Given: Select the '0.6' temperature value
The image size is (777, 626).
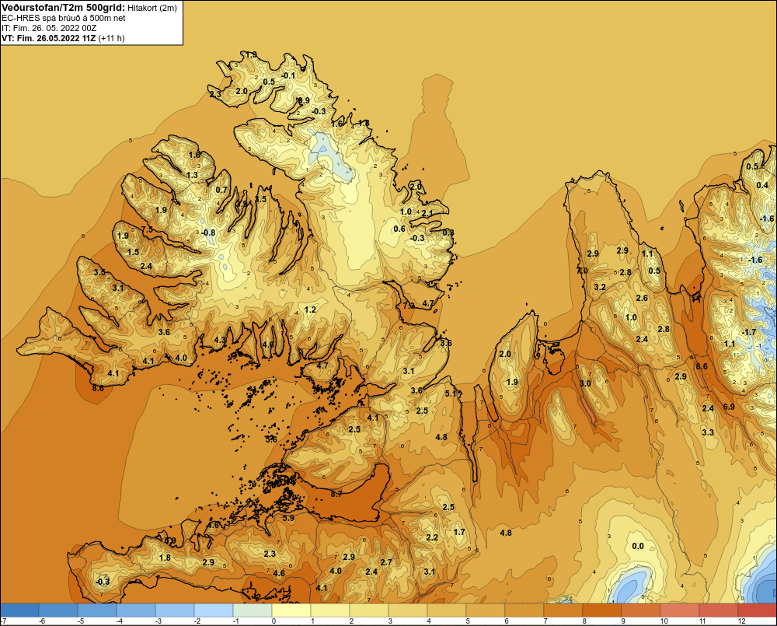Looking at the screenshot, I should point(399,229).
